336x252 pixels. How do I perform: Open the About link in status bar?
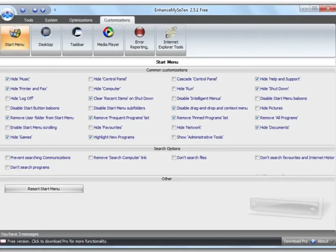coord(323,241)
